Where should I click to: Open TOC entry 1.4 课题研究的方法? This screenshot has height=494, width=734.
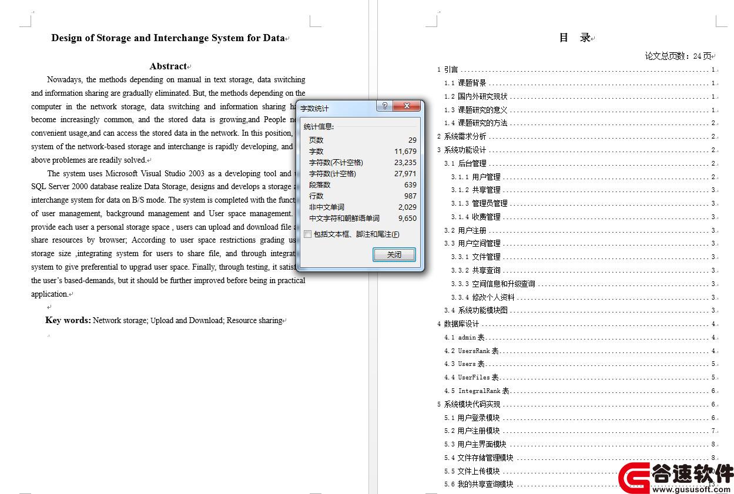pyautogui.click(x=580, y=123)
